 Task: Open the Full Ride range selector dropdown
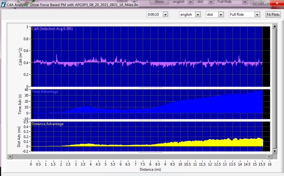click(257, 14)
